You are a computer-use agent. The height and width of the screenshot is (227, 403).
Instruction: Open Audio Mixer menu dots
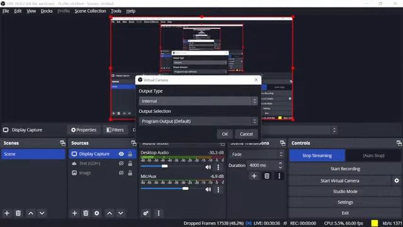(159, 213)
